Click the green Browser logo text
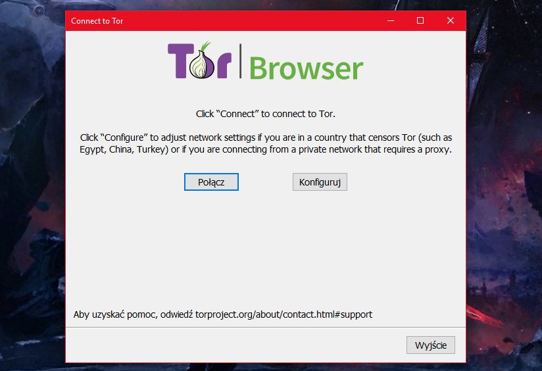The image size is (542, 371). click(x=306, y=68)
